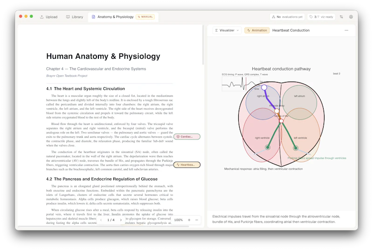The width and height of the screenshot is (373, 250).
Task: Open the settings sliders icon
Action: pos(341,17)
